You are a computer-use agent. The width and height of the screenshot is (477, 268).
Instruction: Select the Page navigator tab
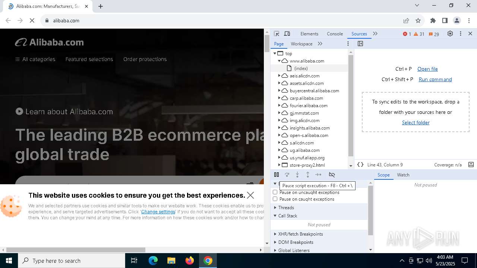pyautogui.click(x=279, y=44)
